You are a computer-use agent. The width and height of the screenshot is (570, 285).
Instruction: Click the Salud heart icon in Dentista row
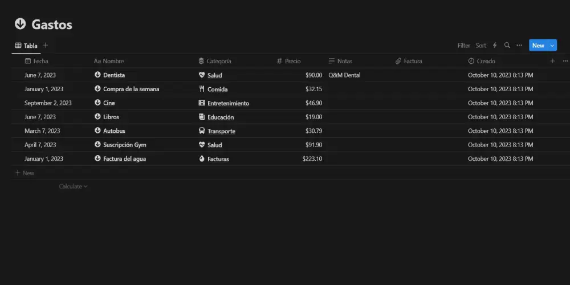[x=202, y=75]
